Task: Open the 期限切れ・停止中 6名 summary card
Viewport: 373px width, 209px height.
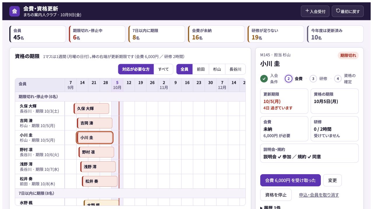Action: coord(97,34)
